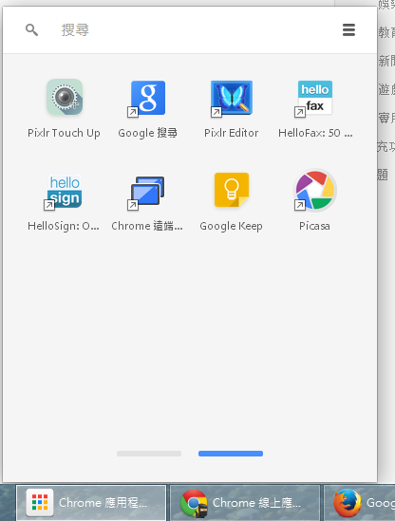This screenshot has height=521, width=395.
Task: Switch to the Firefox taskbar window
Action: (360, 503)
